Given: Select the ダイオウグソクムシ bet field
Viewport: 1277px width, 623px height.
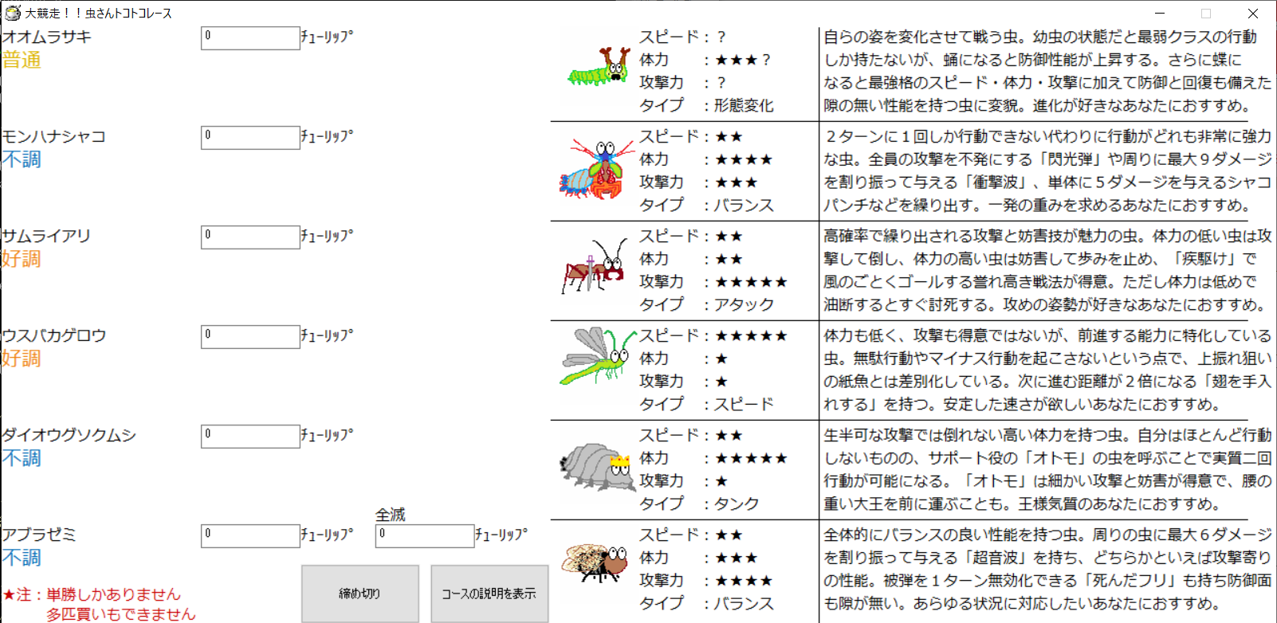Looking at the screenshot, I should (250, 436).
